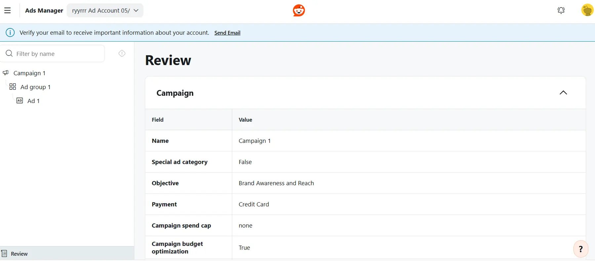Viewport: 595px width, 261px height.
Task: Click the search magnifier icon in filter box
Action: click(x=9, y=54)
